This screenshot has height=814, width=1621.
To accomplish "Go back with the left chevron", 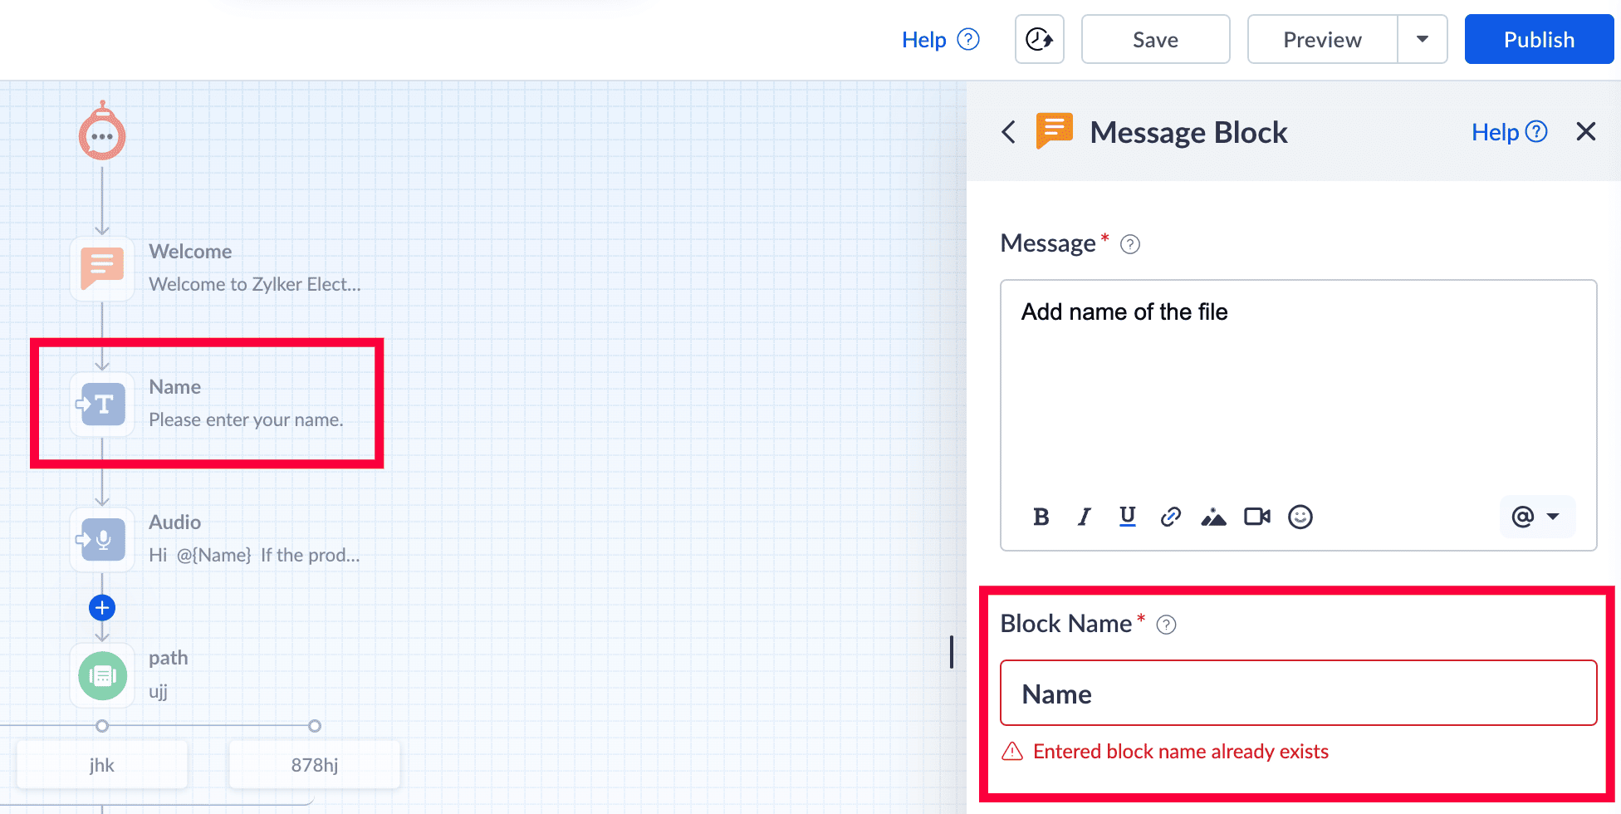I will [x=1008, y=132].
